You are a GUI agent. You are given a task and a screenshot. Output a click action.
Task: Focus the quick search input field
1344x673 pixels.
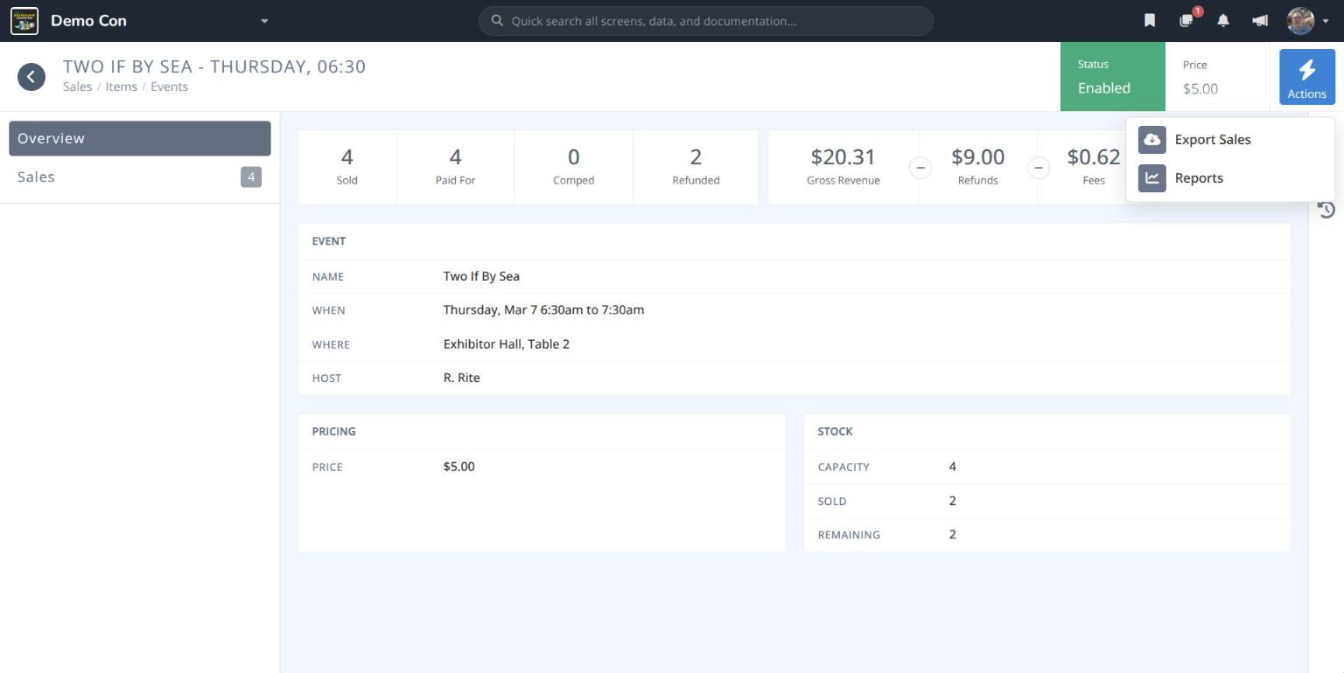[x=706, y=21]
